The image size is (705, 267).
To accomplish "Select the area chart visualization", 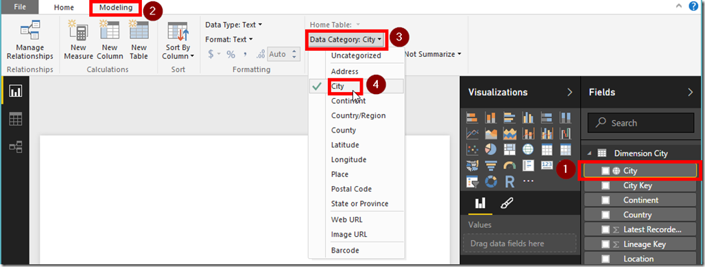I will (x=491, y=134).
